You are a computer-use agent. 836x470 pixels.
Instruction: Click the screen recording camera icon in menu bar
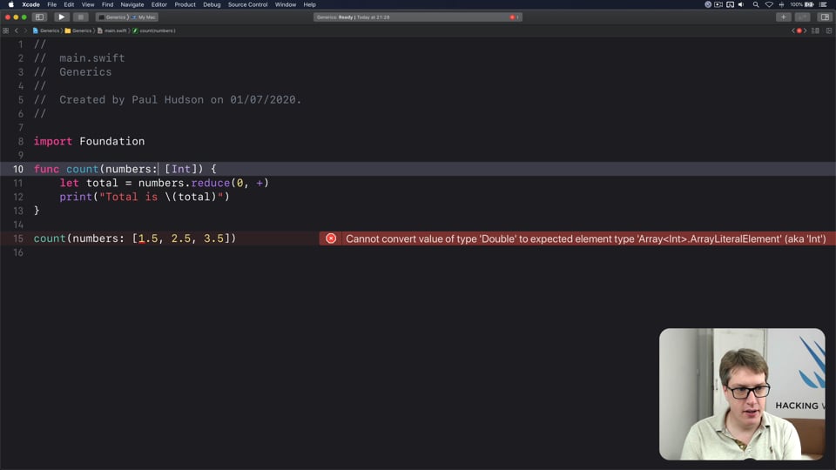tap(718, 4)
